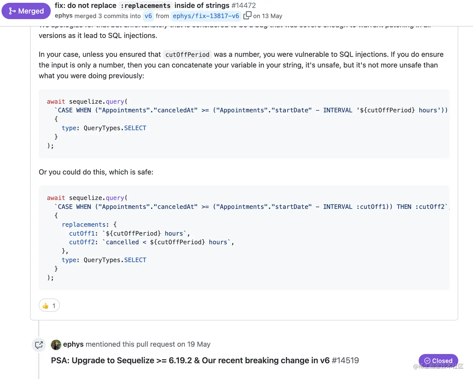Click 'versions as it lead to SQL injections.'
Image resolution: width=473 pixels, height=379 pixels.
98,36
